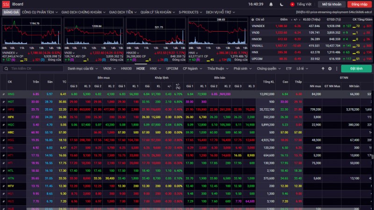Switch to the UPCOM tab

172,69
